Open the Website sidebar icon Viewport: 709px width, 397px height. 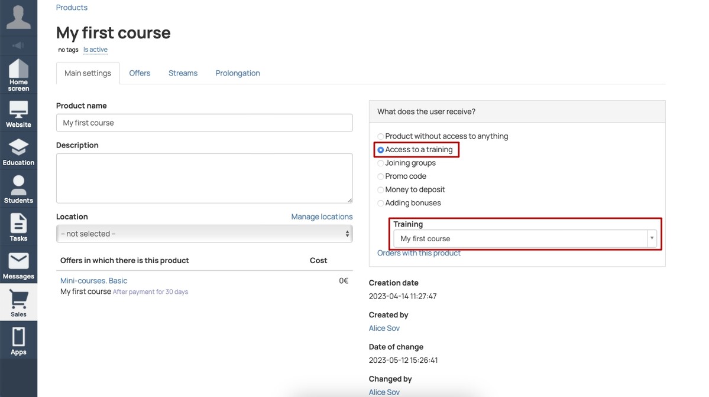(18, 114)
